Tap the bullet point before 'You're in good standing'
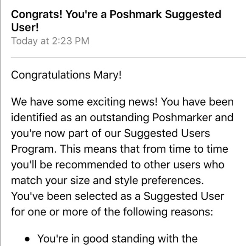Screen dimensions: 246x246 click(x=27, y=239)
